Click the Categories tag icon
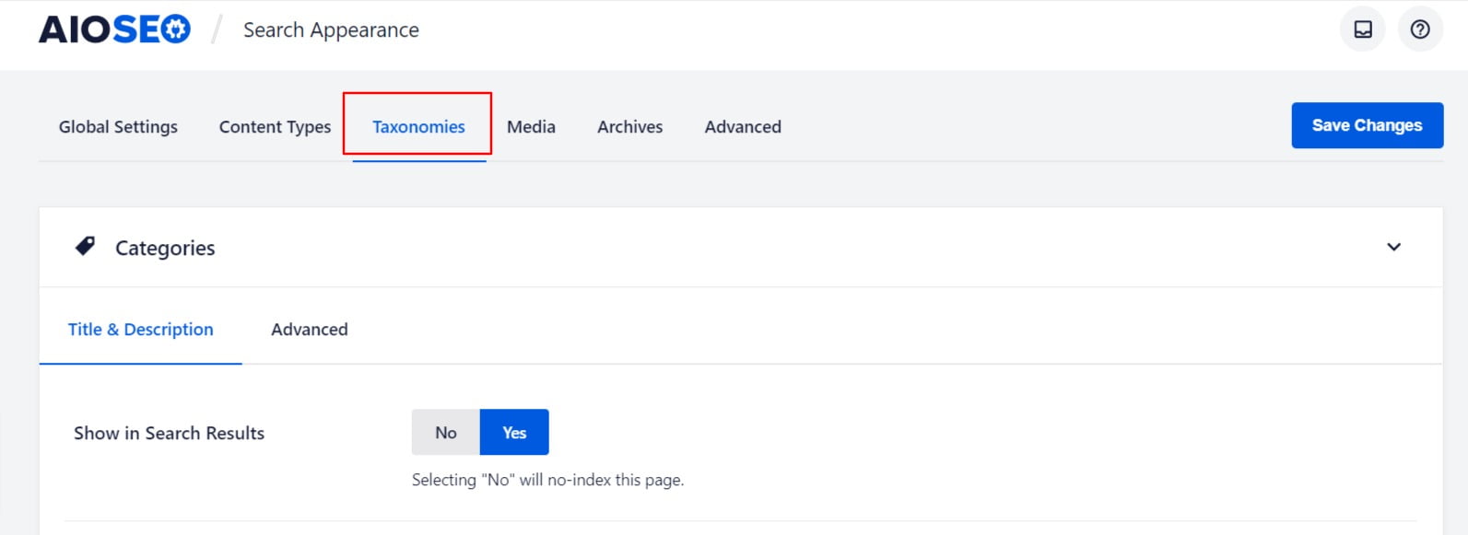 pyautogui.click(x=85, y=247)
